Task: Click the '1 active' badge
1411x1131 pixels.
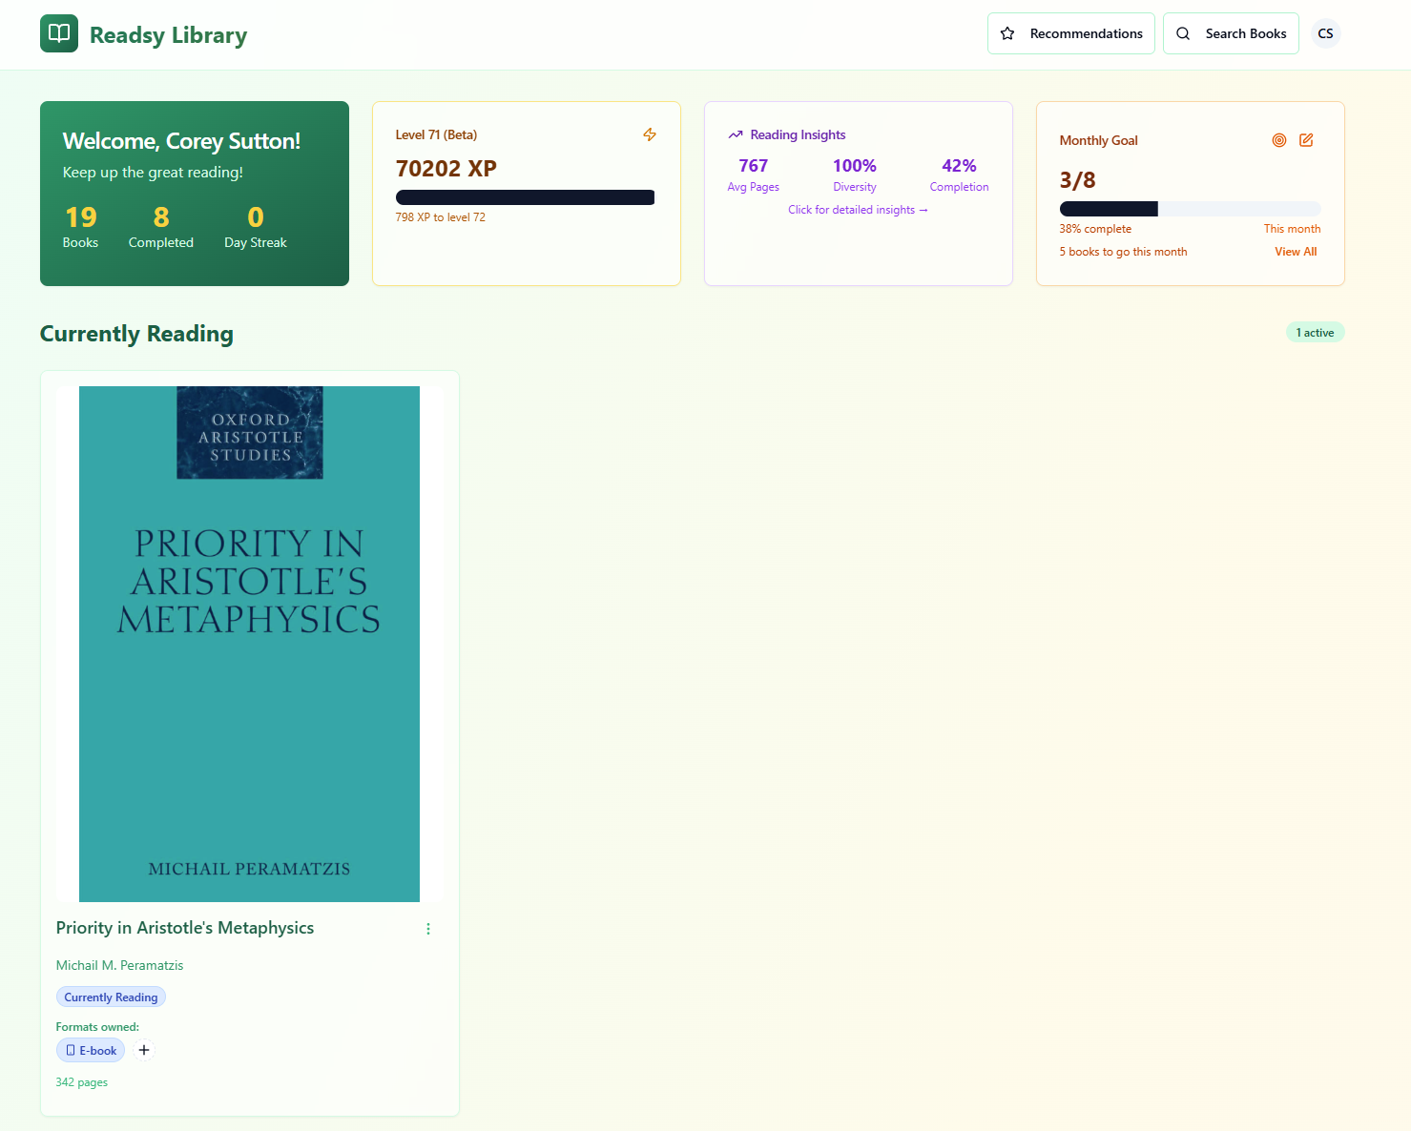Action: coord(1315,333)
